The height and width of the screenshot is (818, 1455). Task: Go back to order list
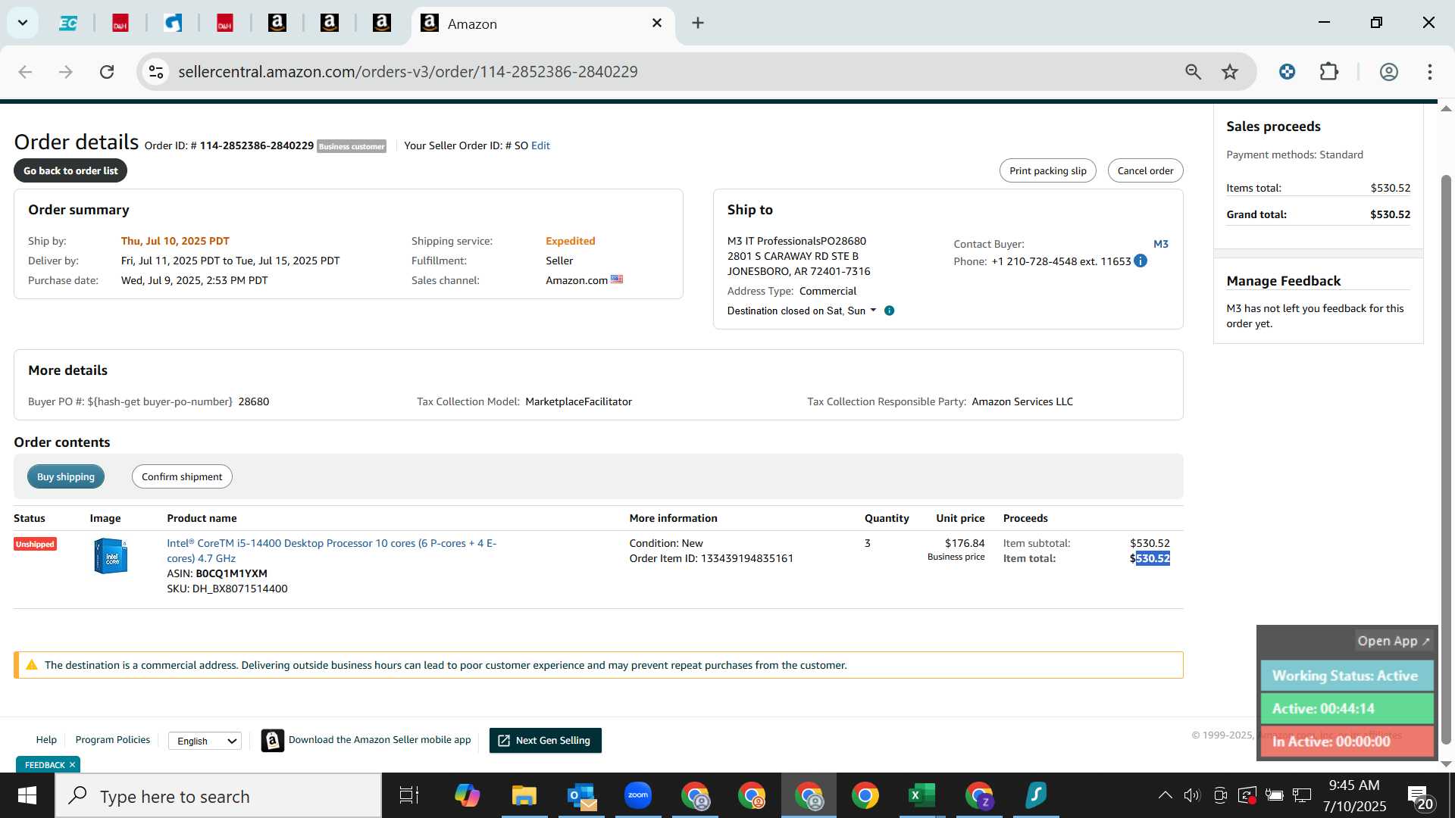(70, 171)
